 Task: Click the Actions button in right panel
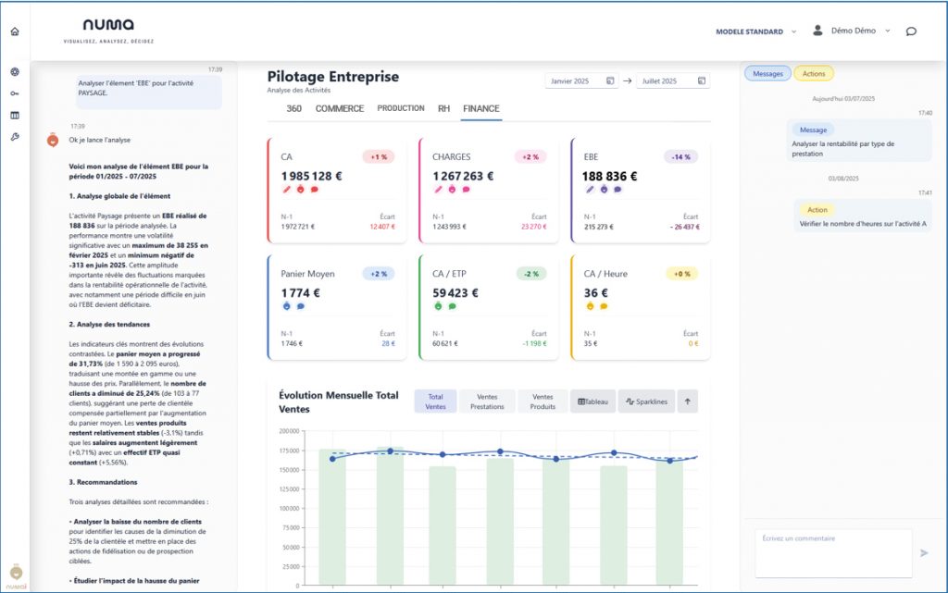click(x=814, y=73)
